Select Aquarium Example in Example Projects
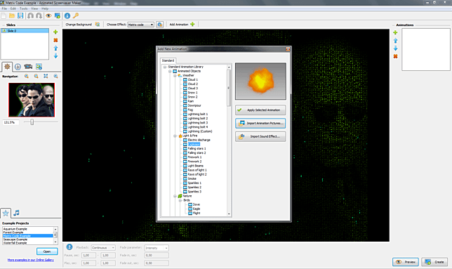Viewport: 452px width, 269px height. pyautogui.click(x=15, y=229)
